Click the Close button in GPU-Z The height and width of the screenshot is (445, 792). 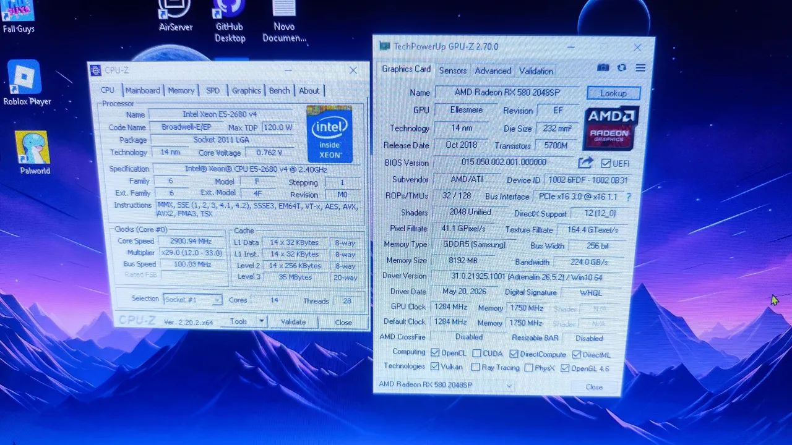click(594, 387)
